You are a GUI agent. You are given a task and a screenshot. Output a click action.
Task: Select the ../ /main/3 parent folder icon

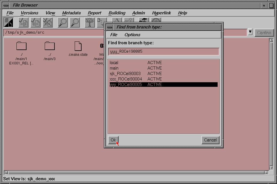50,46
